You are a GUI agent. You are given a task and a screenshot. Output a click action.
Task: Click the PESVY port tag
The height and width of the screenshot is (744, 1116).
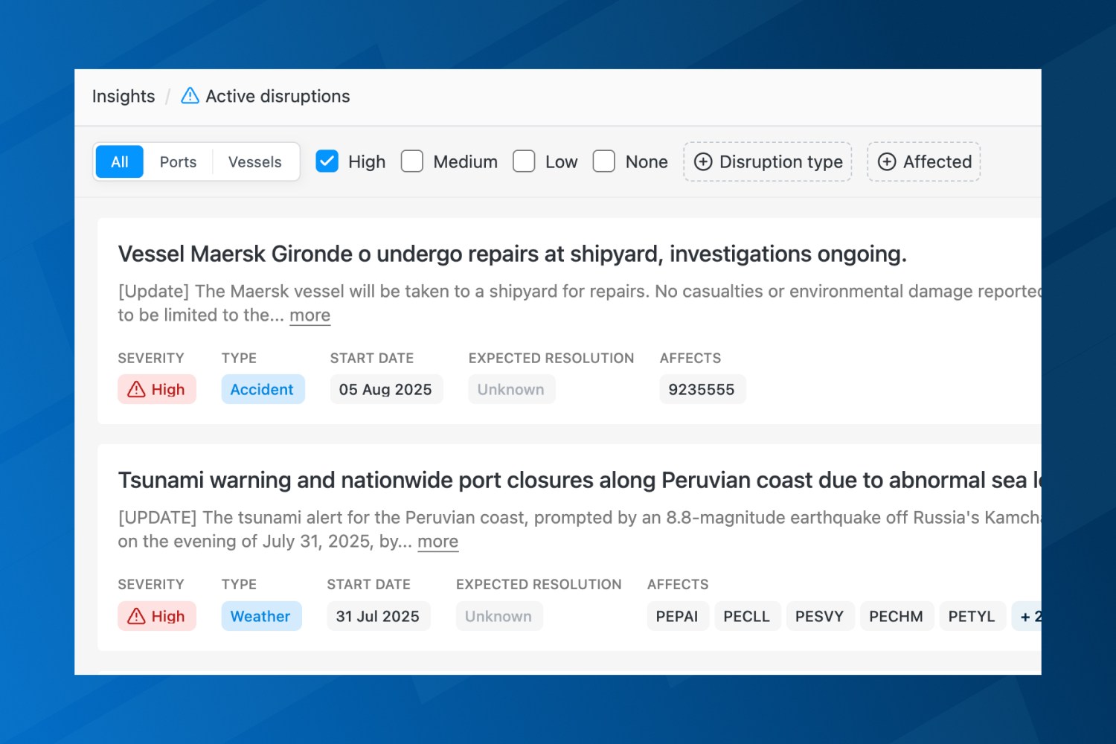820,616
